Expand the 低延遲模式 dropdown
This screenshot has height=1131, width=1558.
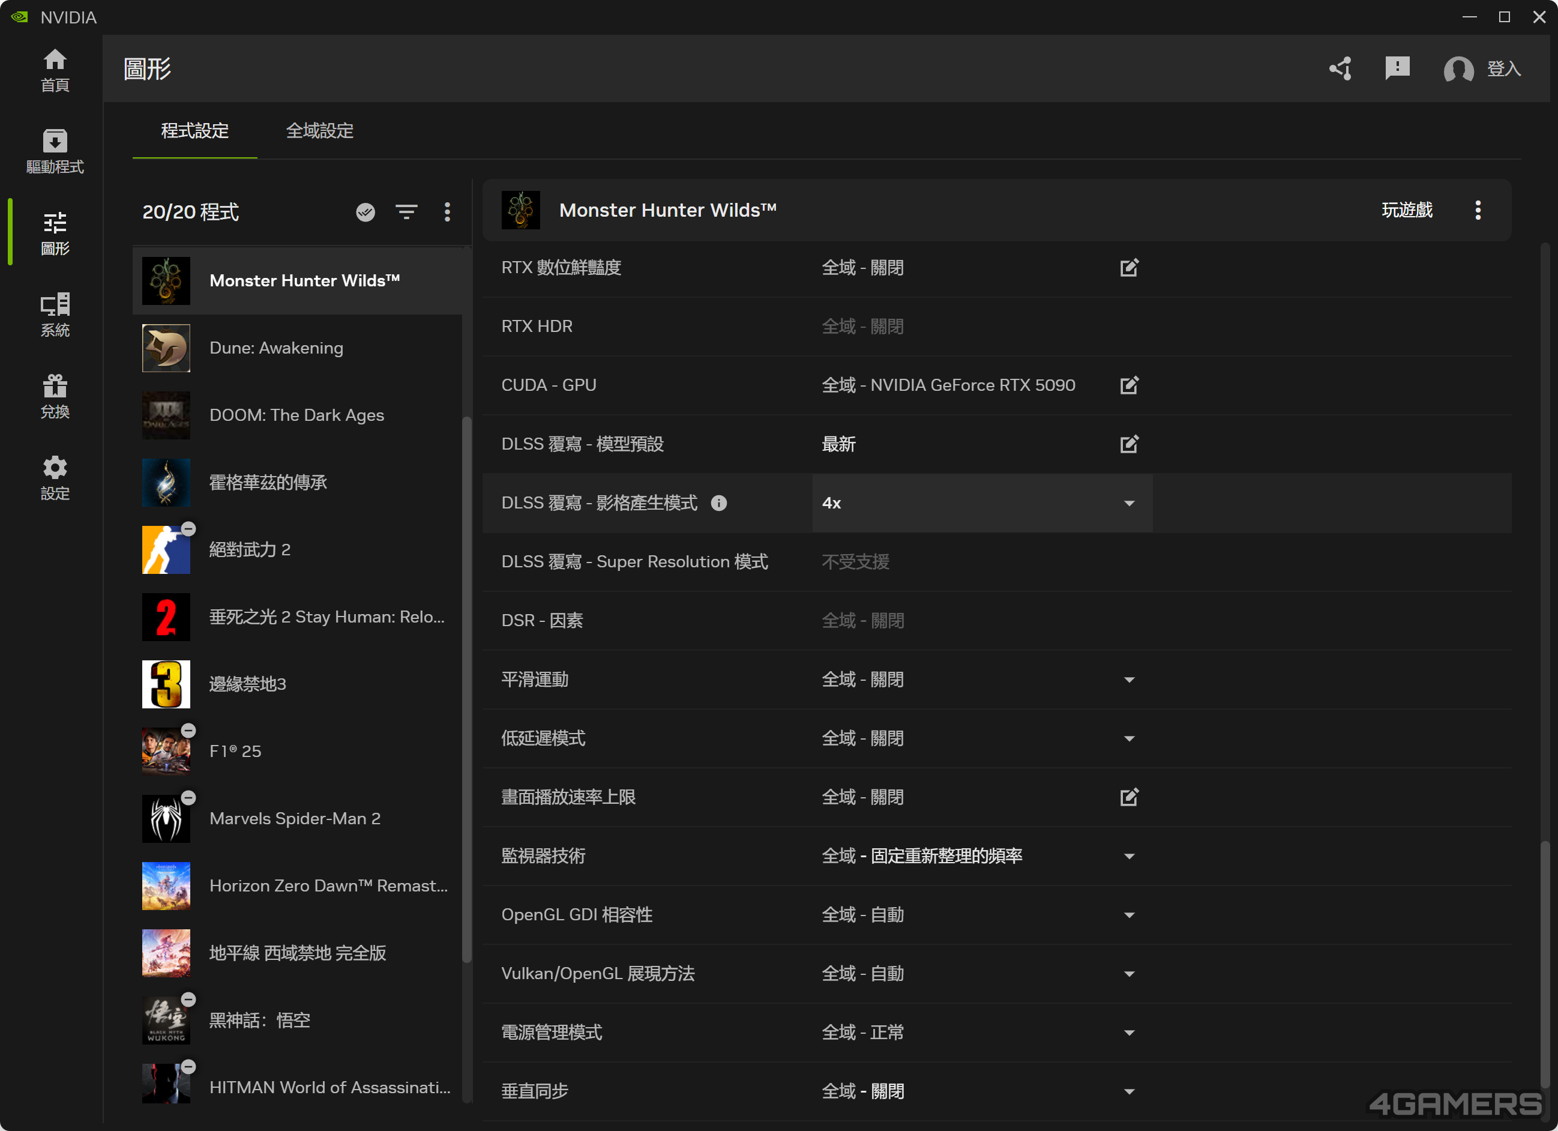tap(1129, 738)
